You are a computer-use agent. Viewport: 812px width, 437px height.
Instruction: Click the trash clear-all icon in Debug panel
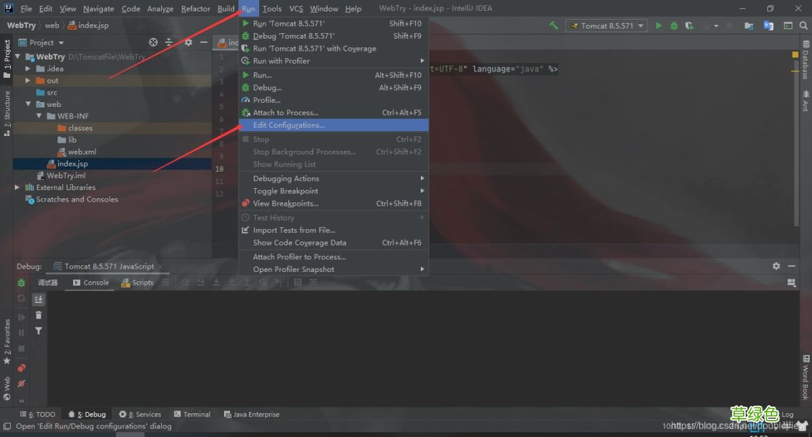(x=39, y=315)
